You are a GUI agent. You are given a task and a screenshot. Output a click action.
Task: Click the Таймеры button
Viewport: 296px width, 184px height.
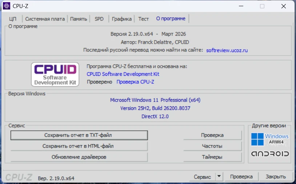point(212,157)
